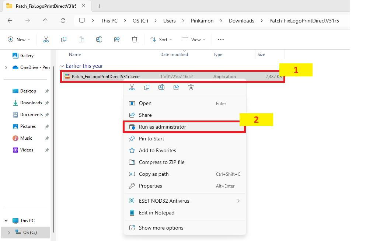Click the Copy icon in the context menu
Image resolution: width=387 pixels, height=241 pixels.
[147, 87]
